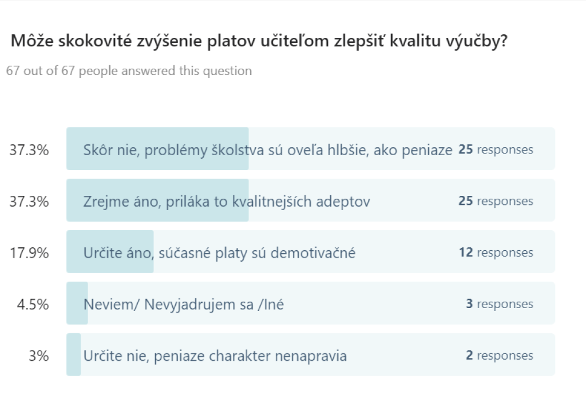586x406 pixels.
Task: Click filled progress portion of Určite nie bar
Action: pyautogui.click(x=74, y=355)
